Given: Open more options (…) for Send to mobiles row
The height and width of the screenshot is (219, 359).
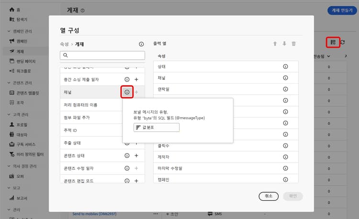Looking at the screenshot, I should 156,214.
